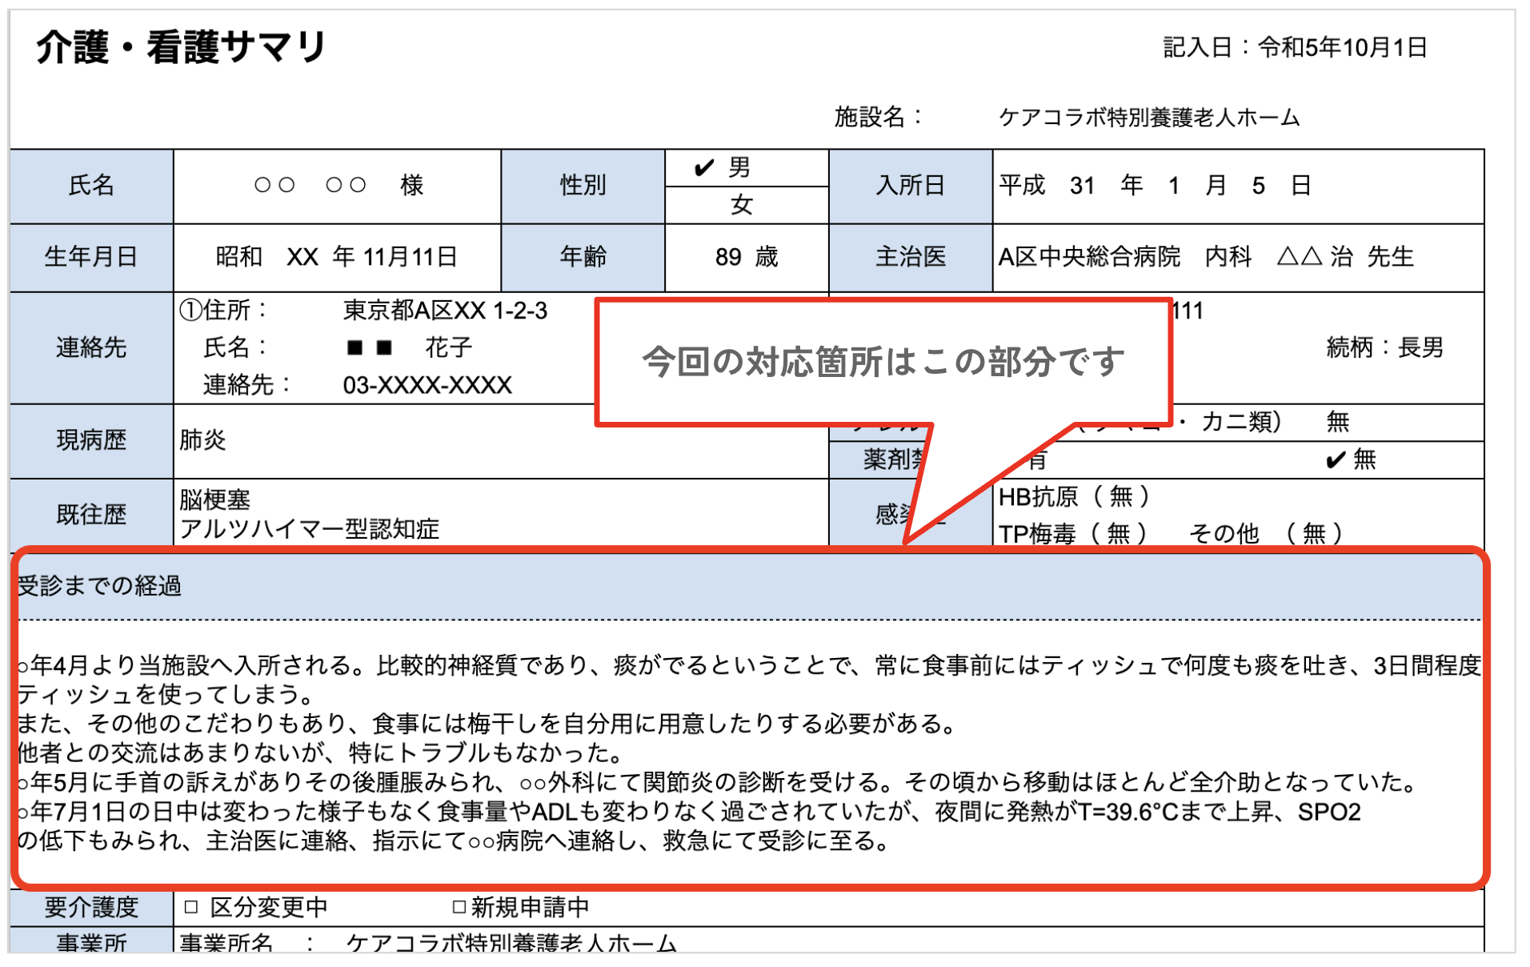Click the 性別 header cell

pyautogui.click(x=583, y=186)
